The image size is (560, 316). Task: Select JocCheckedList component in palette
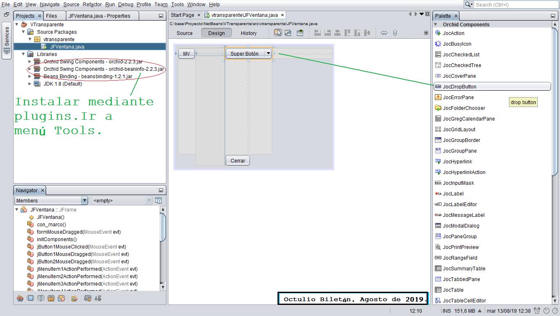(492, 55)
